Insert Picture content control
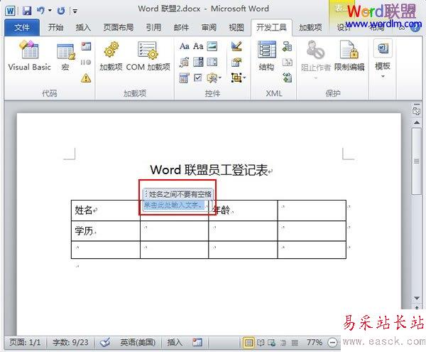 click(212, 46)
